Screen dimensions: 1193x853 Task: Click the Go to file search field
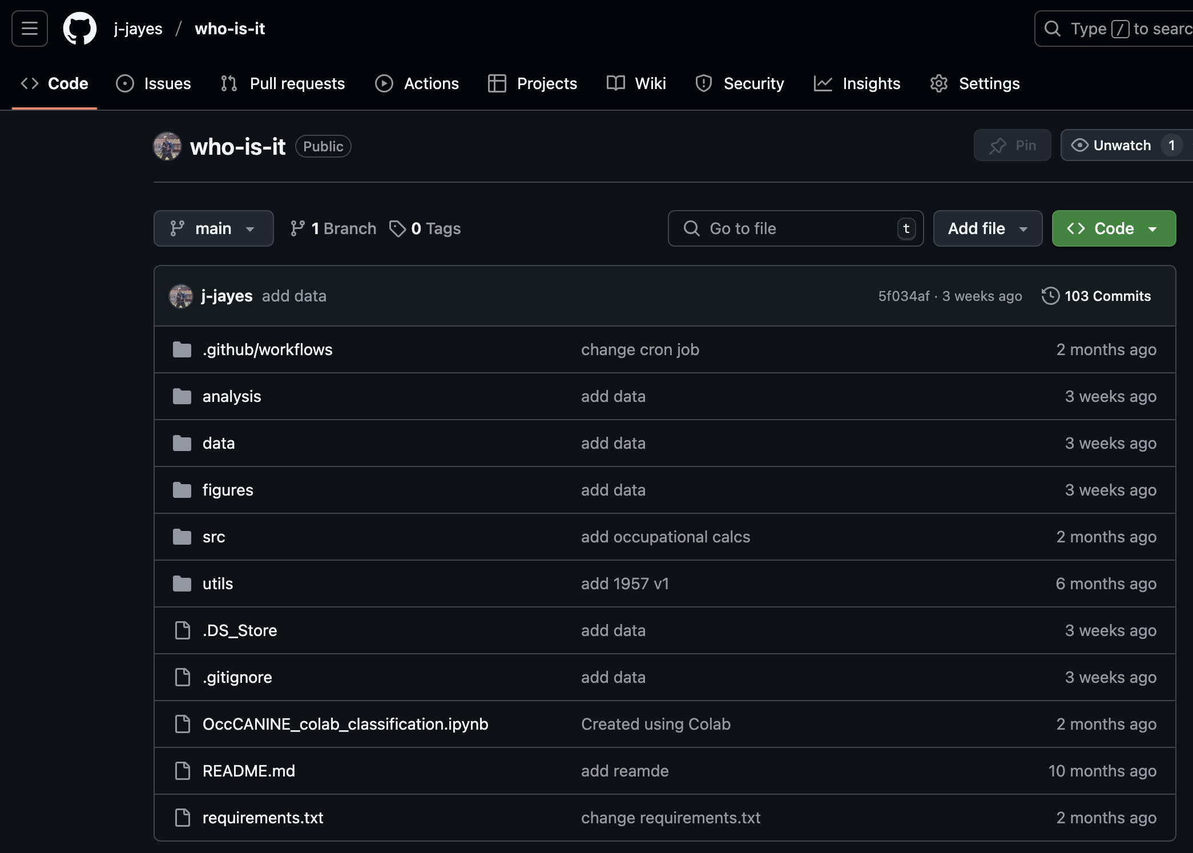pyautogui.click(x=795, y=228)
